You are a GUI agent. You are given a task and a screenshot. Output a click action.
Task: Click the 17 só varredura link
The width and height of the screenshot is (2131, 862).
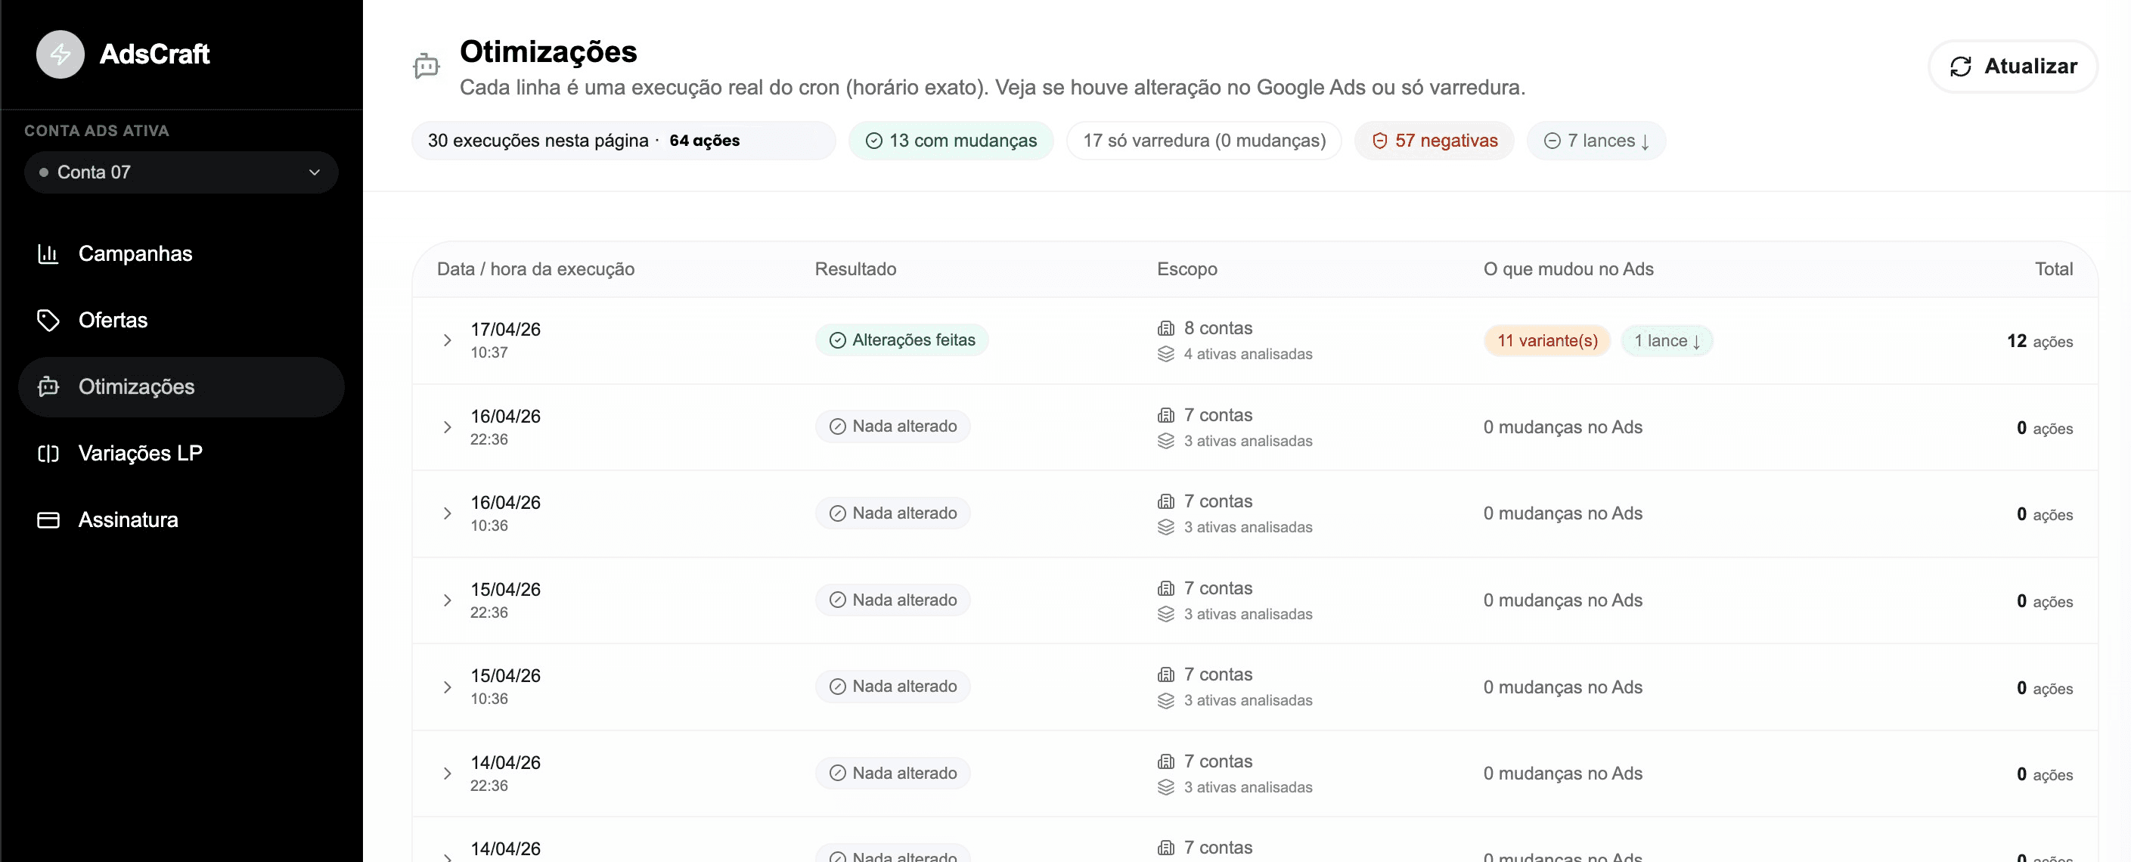[1204, 141]
